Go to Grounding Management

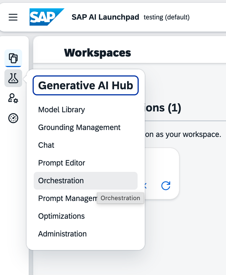[x=86, y=128]
